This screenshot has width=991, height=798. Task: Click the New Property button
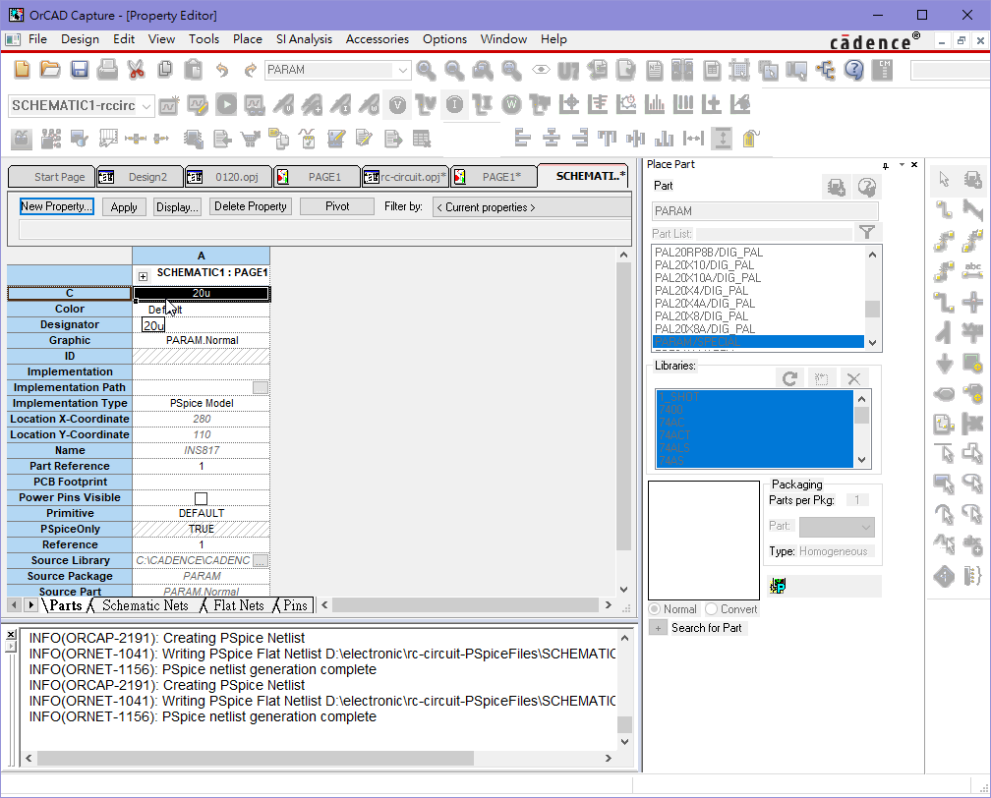(57, 206)
